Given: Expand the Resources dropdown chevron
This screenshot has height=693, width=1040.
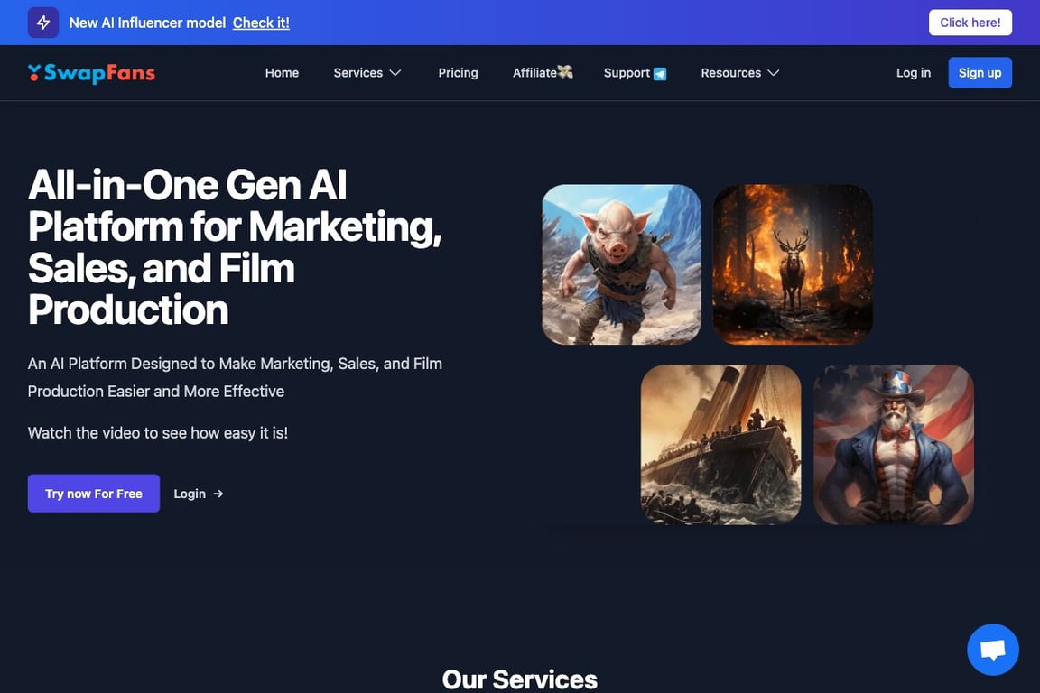Looking at the screenshot, I should 774,73.
